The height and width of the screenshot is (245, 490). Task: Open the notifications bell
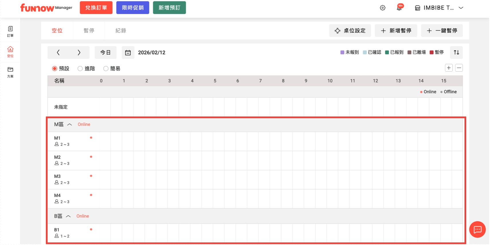coord(399,7)
